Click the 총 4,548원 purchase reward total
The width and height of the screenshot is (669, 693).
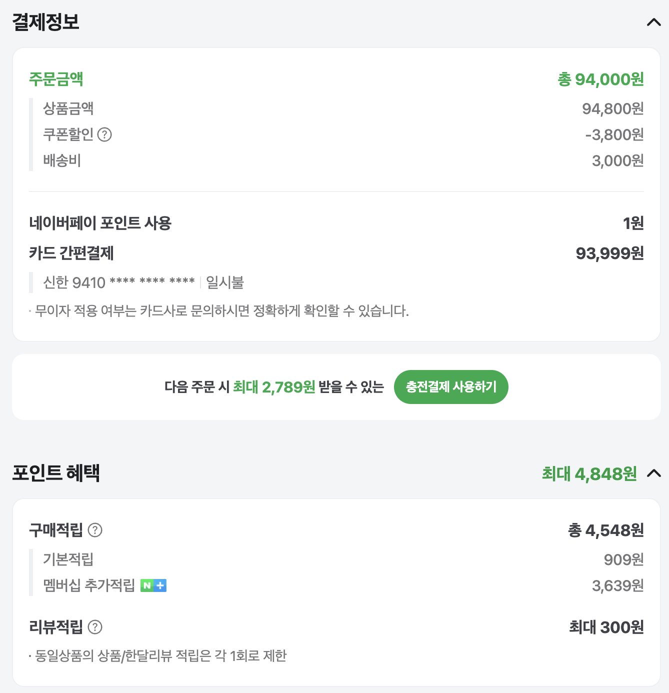click(606, 530)
